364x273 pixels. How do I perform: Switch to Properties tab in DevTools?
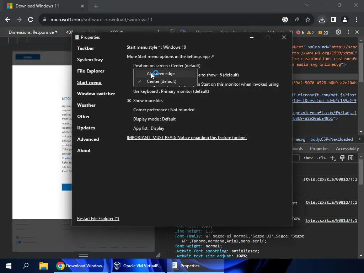[x=320, y=149]
